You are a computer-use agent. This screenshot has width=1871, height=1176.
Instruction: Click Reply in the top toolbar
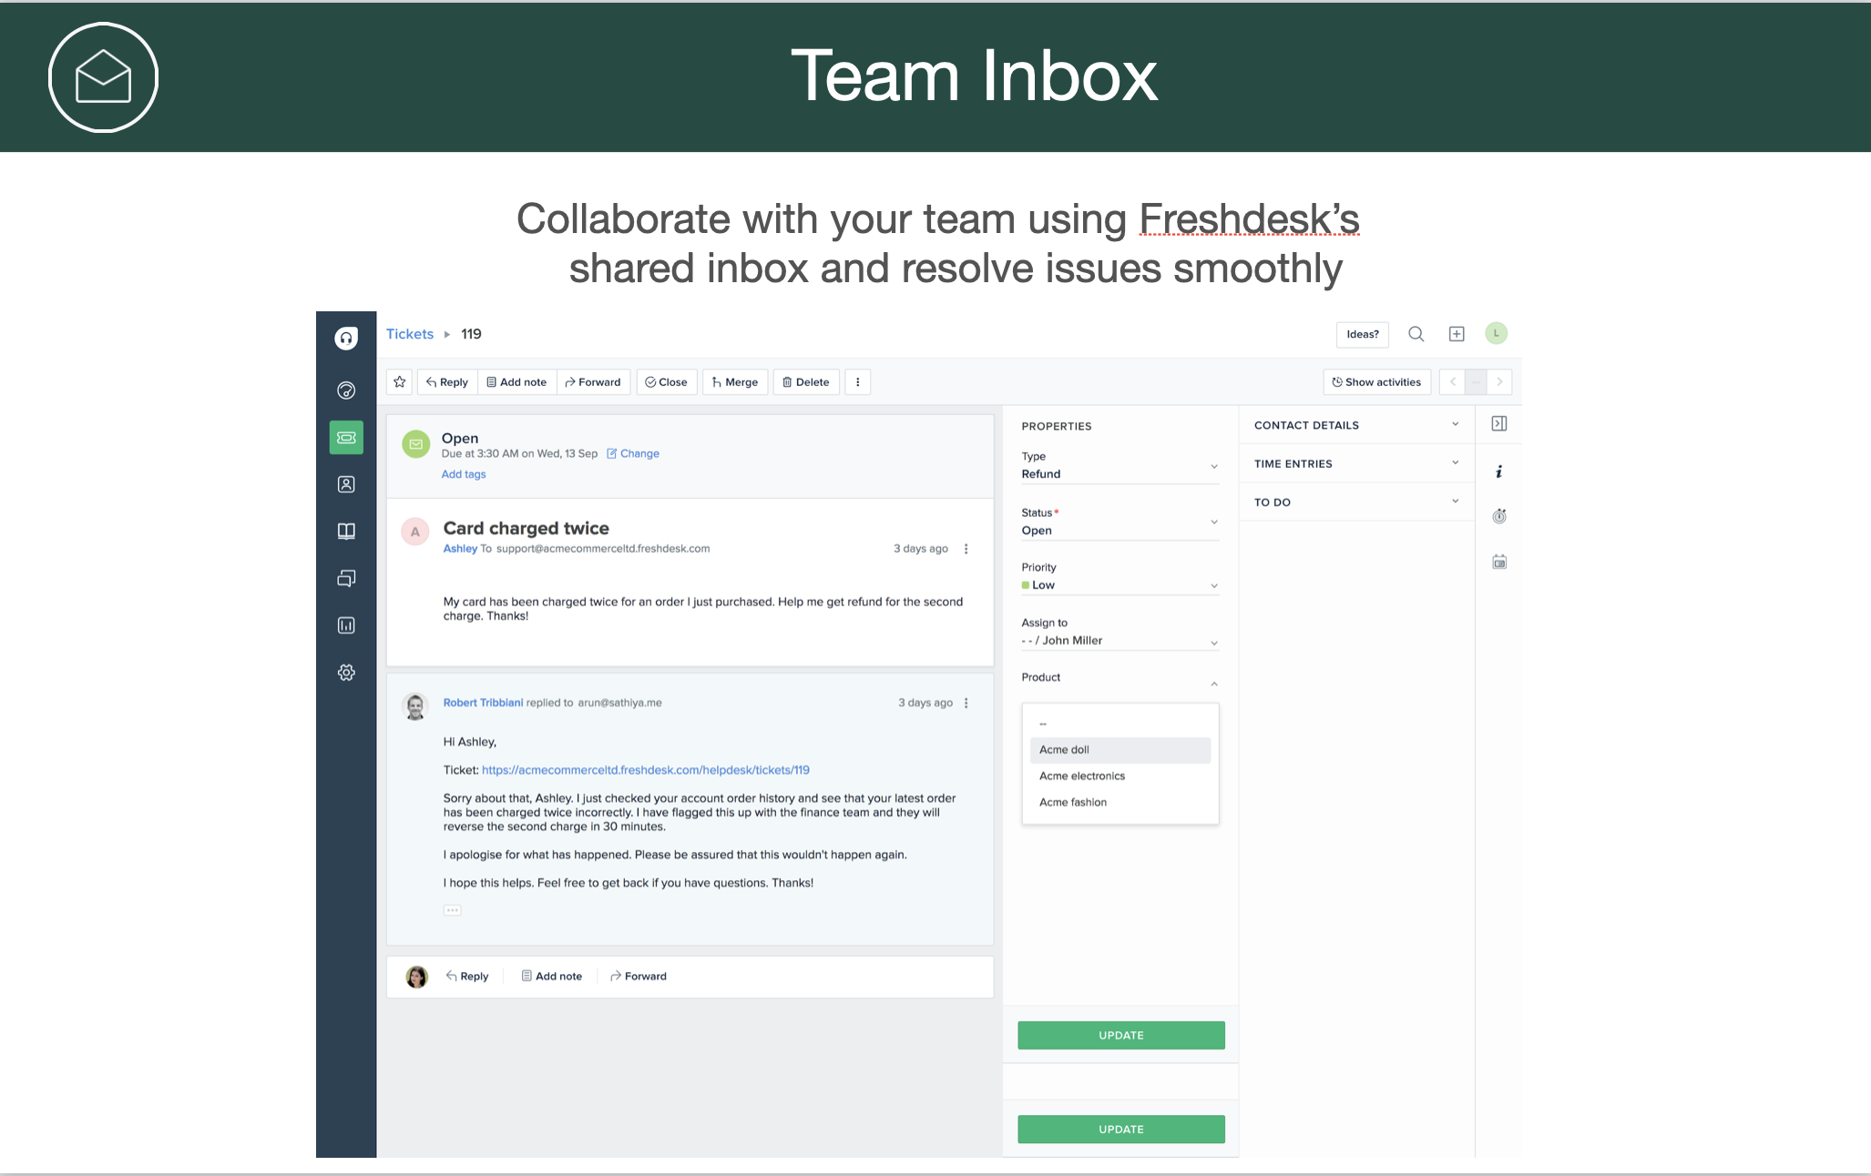tap(447, 382)
